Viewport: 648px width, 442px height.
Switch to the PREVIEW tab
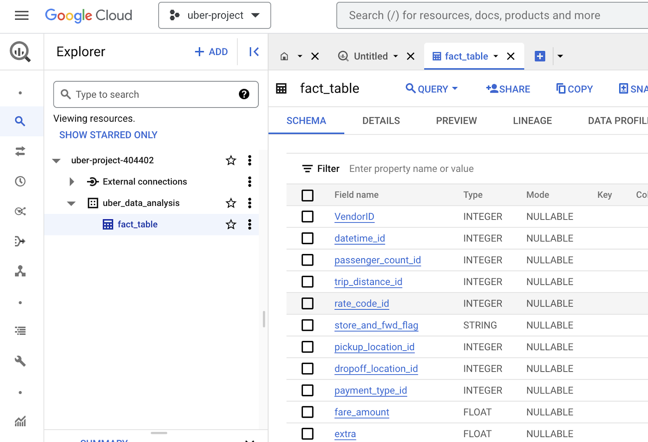tap(456, 121)
